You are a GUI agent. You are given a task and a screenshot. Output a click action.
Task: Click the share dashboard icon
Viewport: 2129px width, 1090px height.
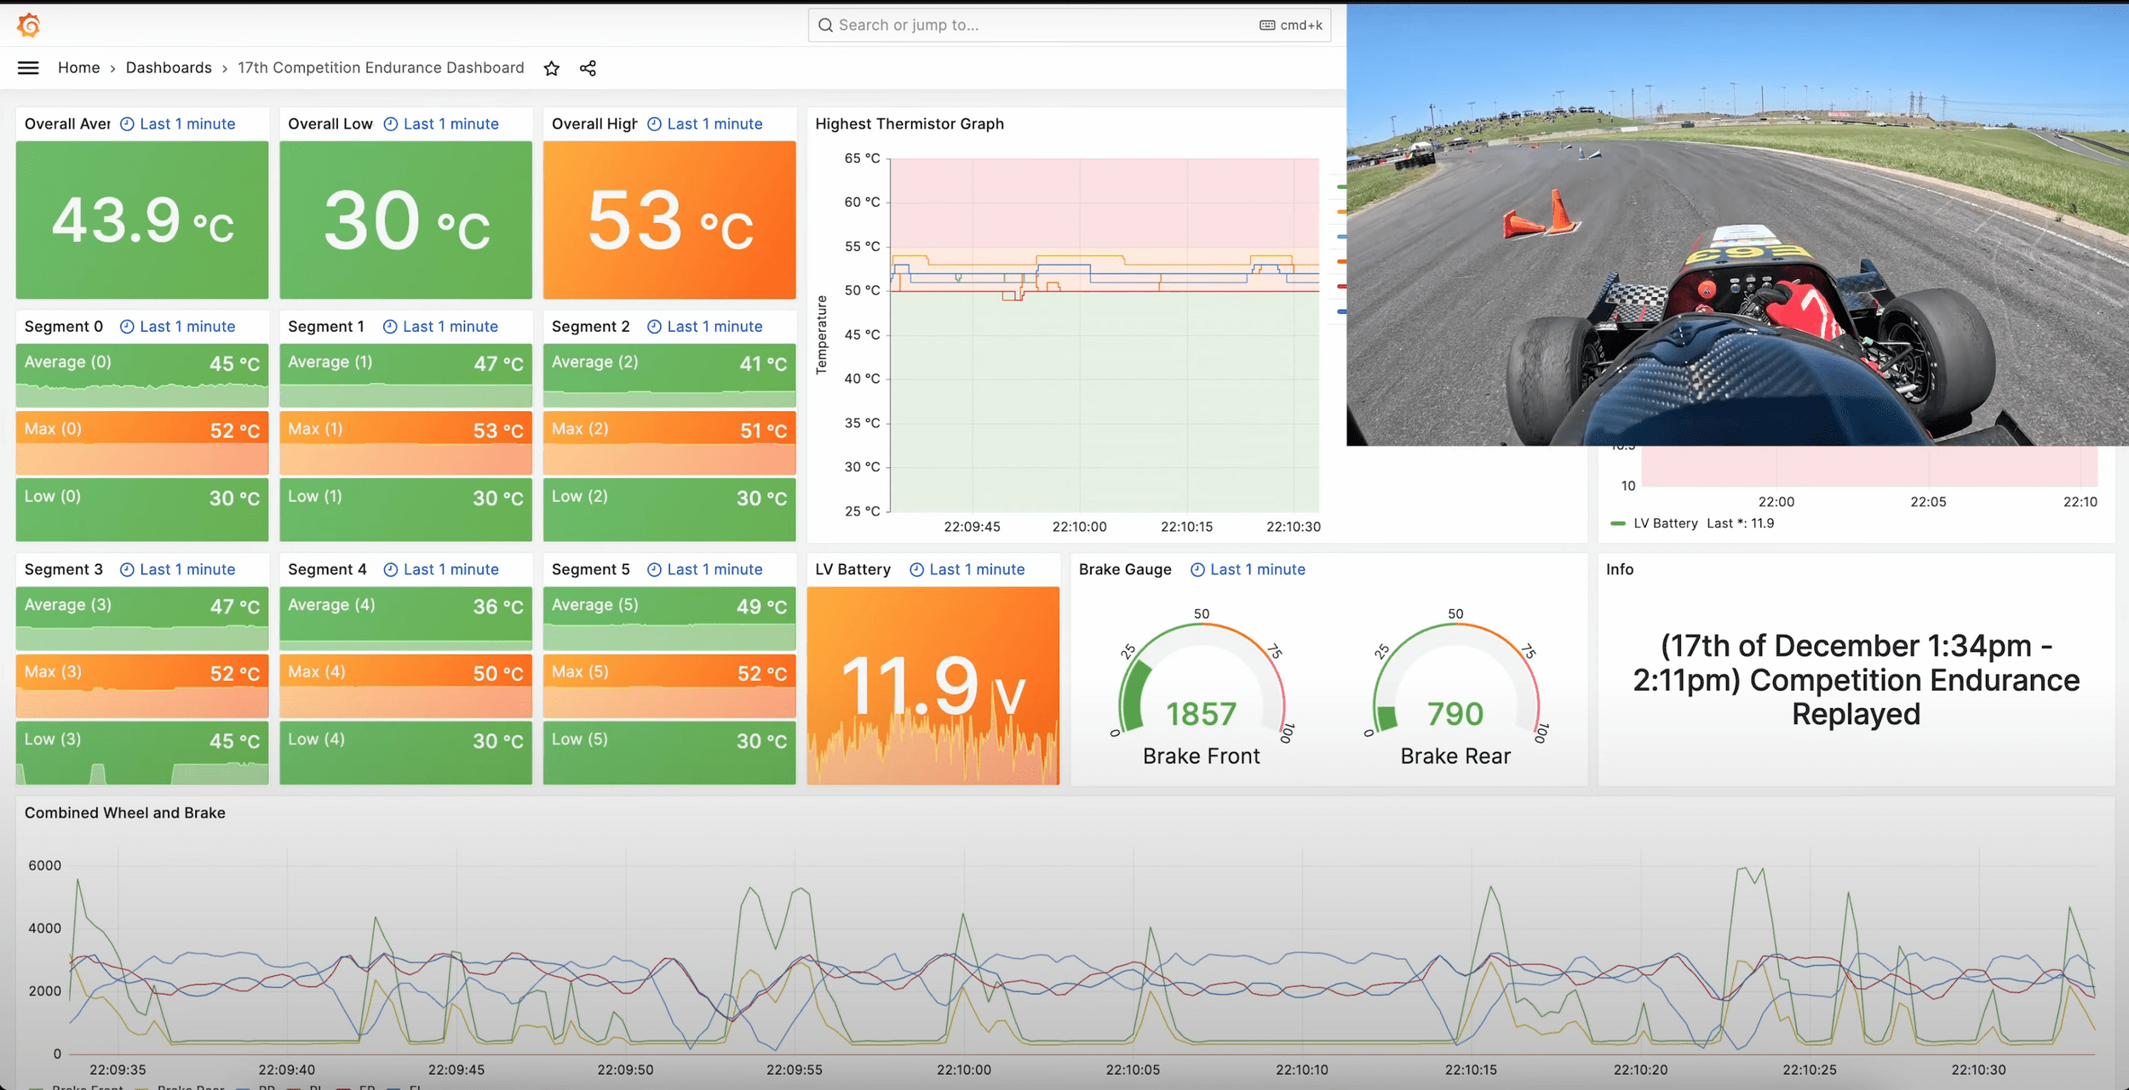click(588, 69)
